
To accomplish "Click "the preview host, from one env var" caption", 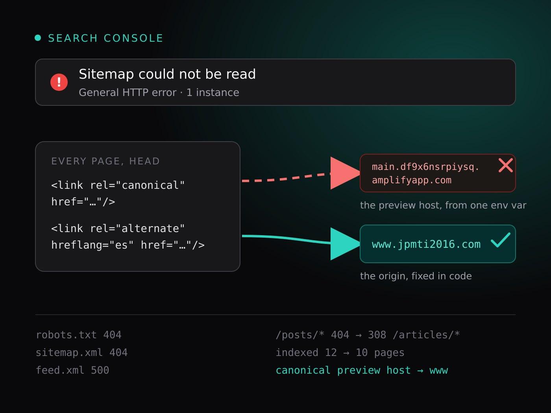I will coord(443,205).
